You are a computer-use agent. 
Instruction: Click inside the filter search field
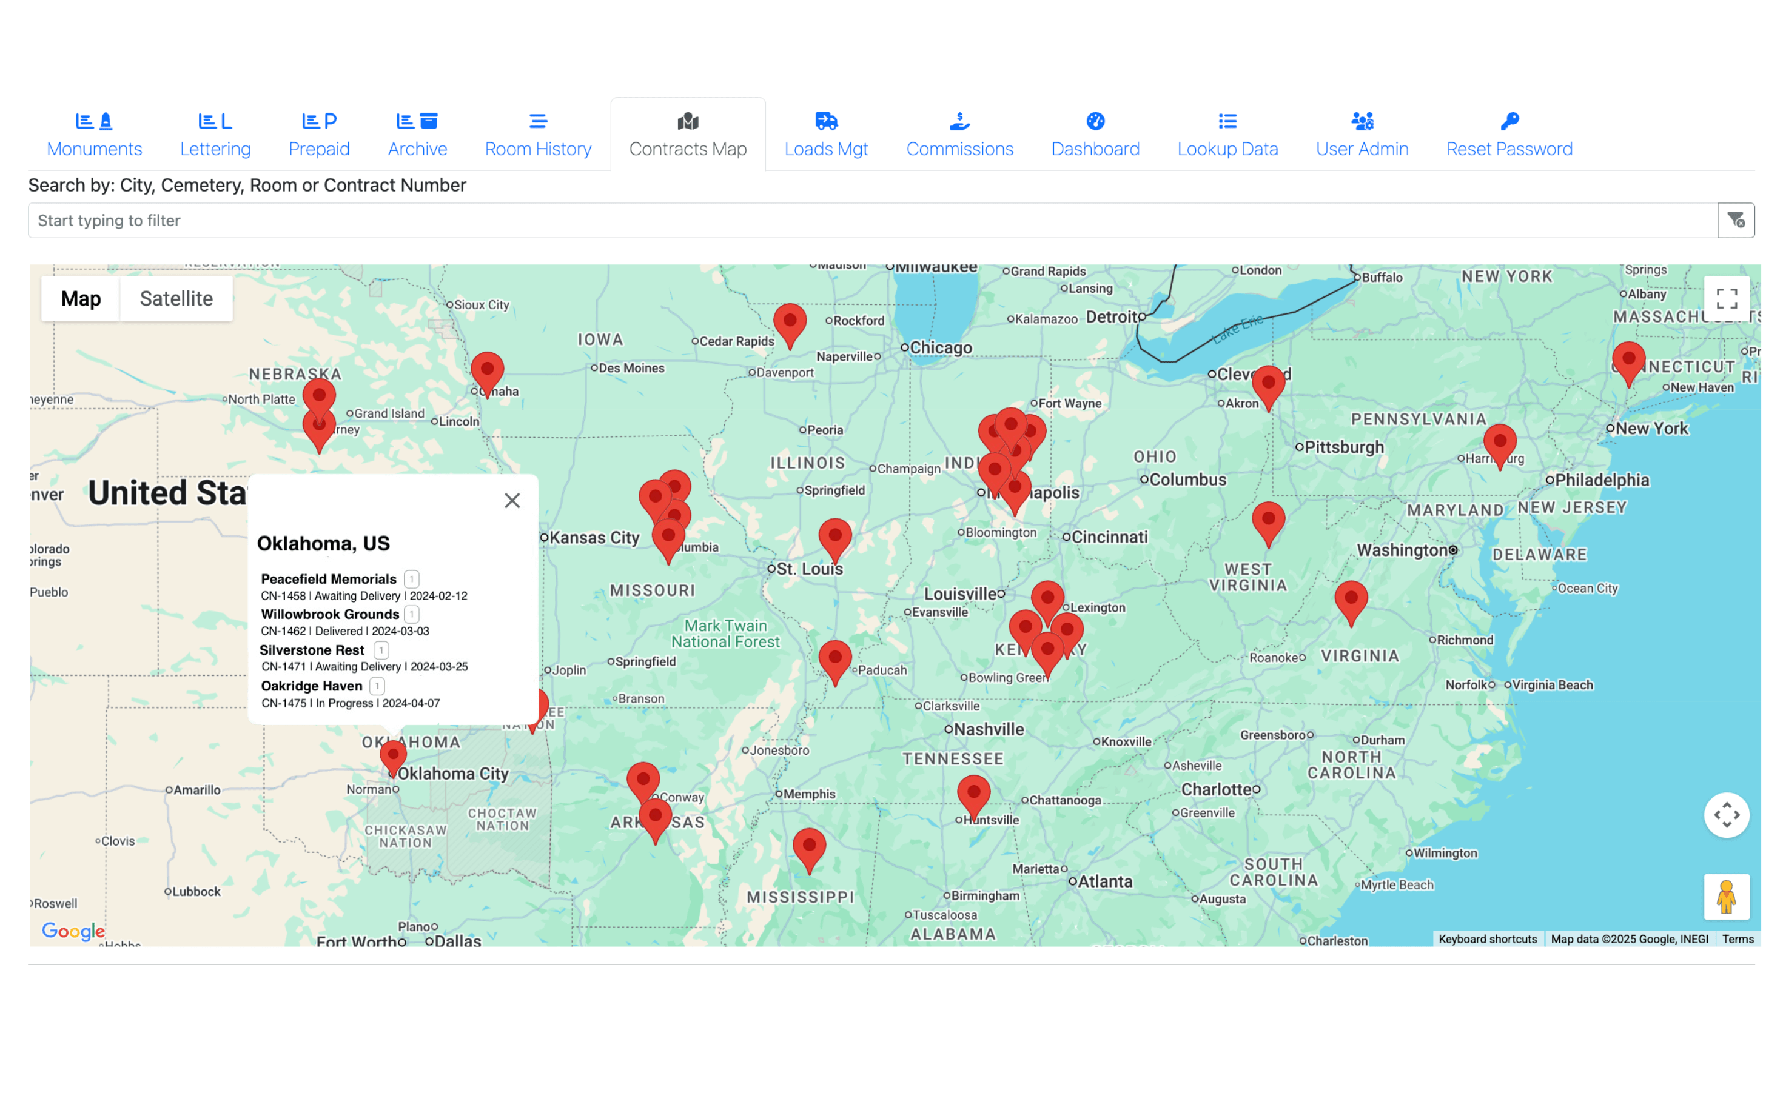[x=588, y=219]
